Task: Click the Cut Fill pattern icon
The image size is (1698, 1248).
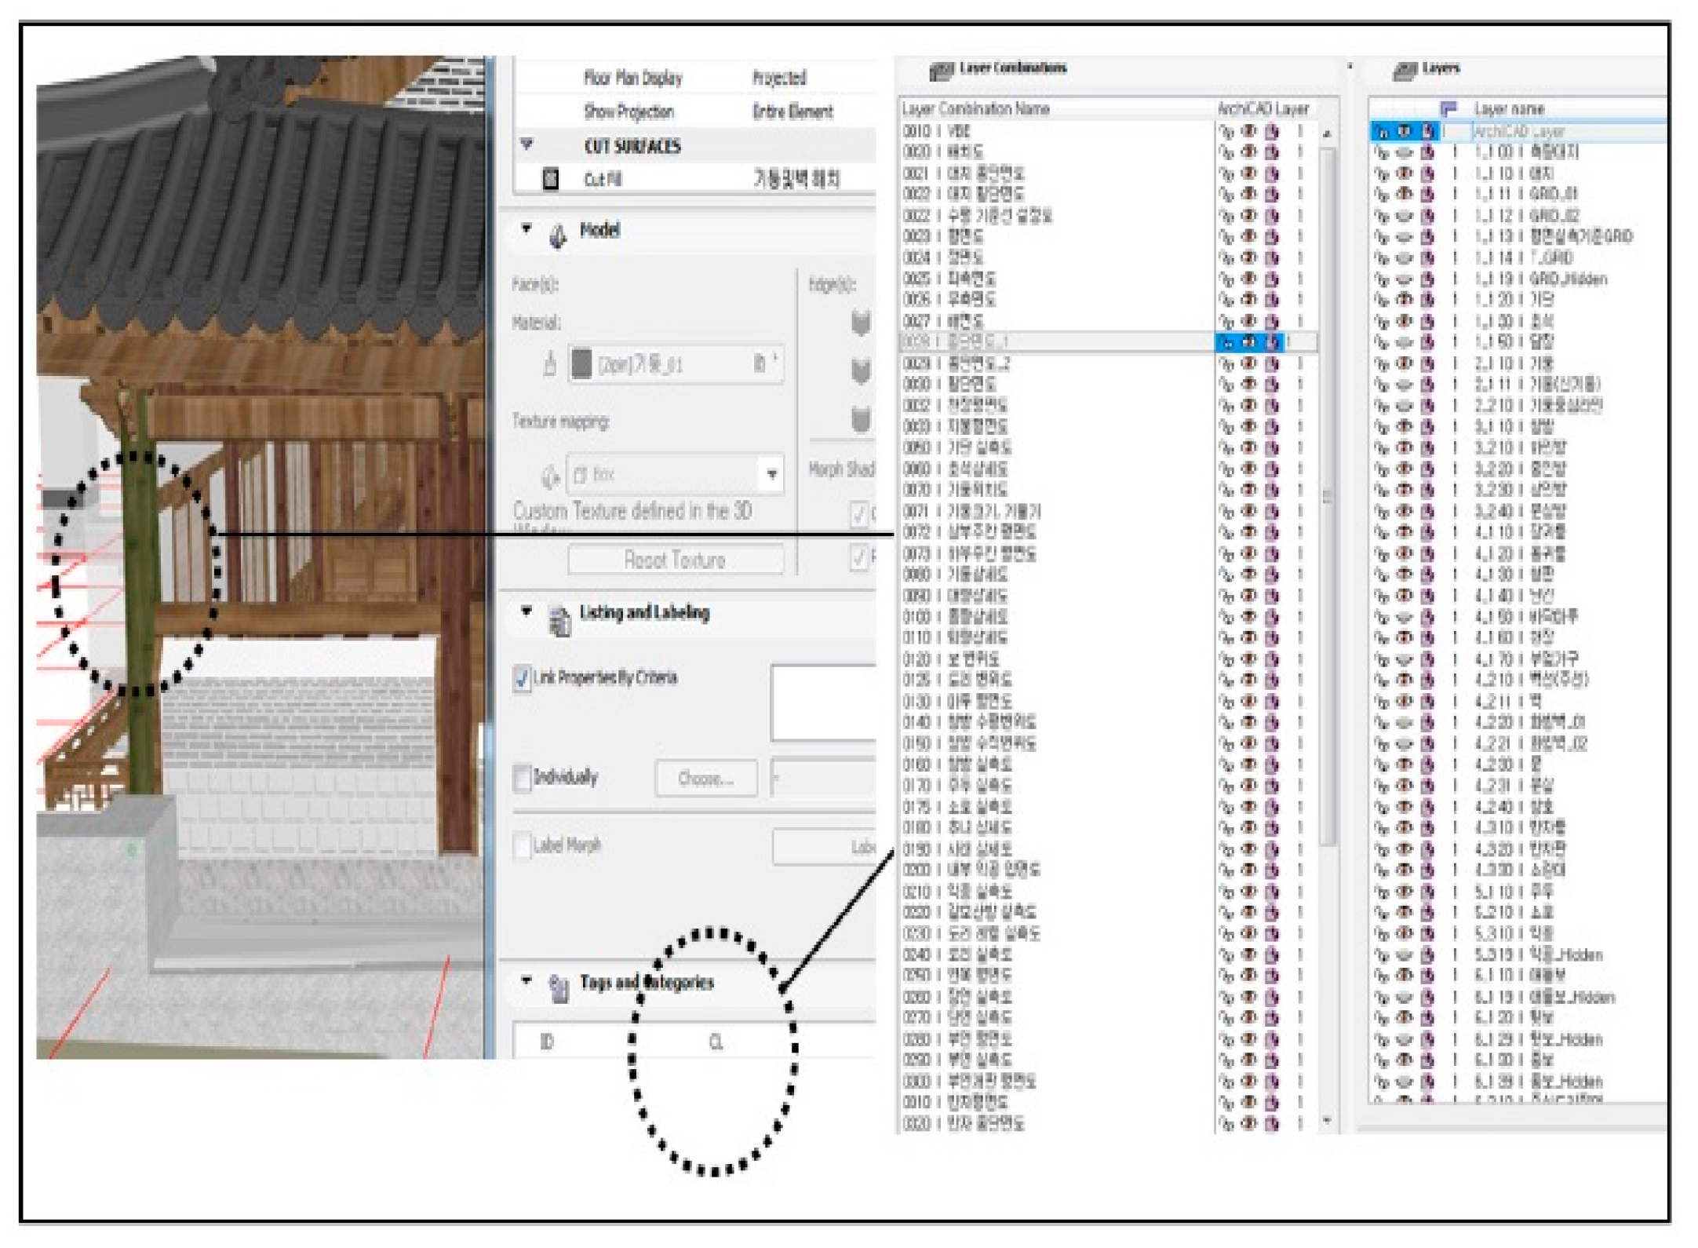Action: tap(551, 180)
